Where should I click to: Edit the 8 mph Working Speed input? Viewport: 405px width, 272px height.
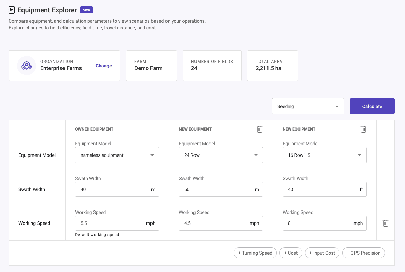click(324, 223)
